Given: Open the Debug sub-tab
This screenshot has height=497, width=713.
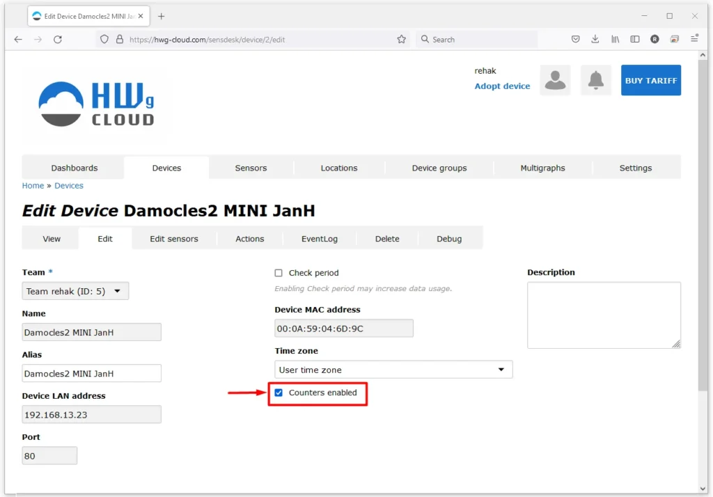Looking at the screenshot, I should tap(449, 239).
